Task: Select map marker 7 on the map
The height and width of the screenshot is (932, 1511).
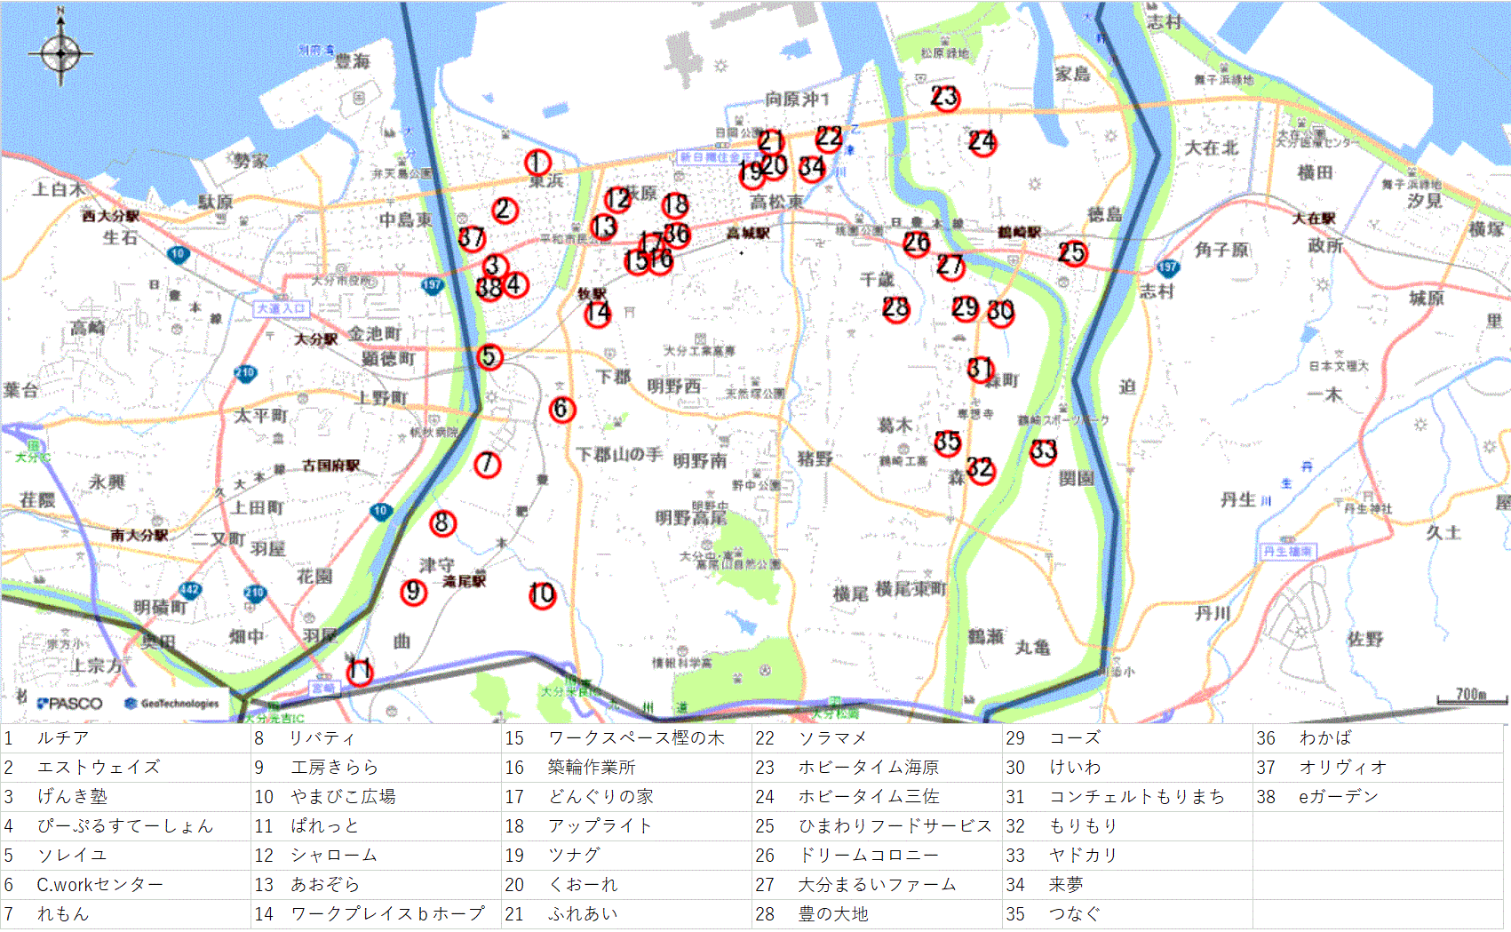Action: pos(487,464)
